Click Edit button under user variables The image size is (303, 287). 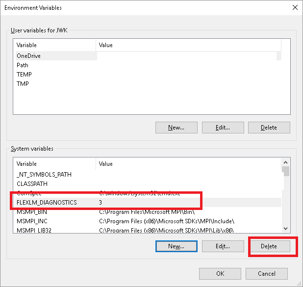click(x=223, y=128)
